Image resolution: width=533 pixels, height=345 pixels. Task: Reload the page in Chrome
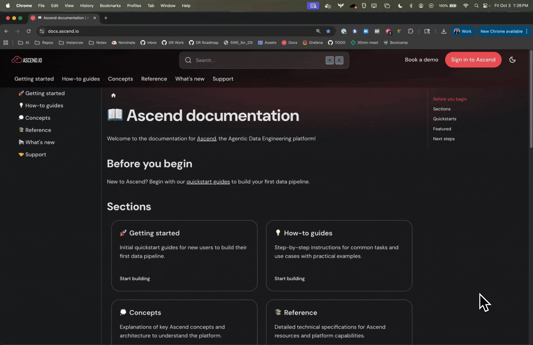(28, 31)
